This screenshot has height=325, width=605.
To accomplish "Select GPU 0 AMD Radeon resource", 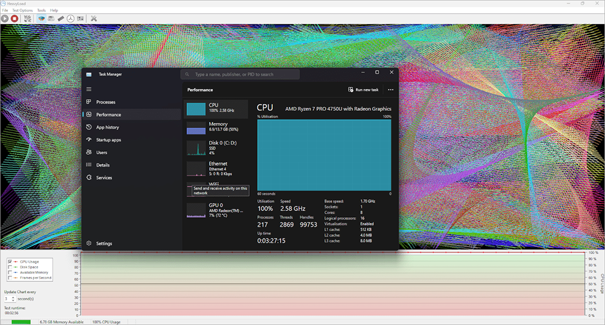I will point(216,211).
